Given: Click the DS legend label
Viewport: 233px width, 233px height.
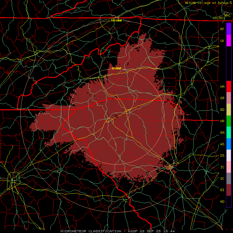Looking at the screenshot, I should point(222,155).
